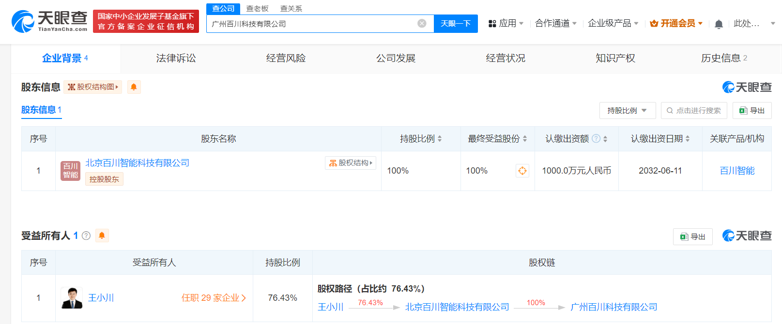Click the TianYanCha logo
Screen dimensions: 782x324
49,21
